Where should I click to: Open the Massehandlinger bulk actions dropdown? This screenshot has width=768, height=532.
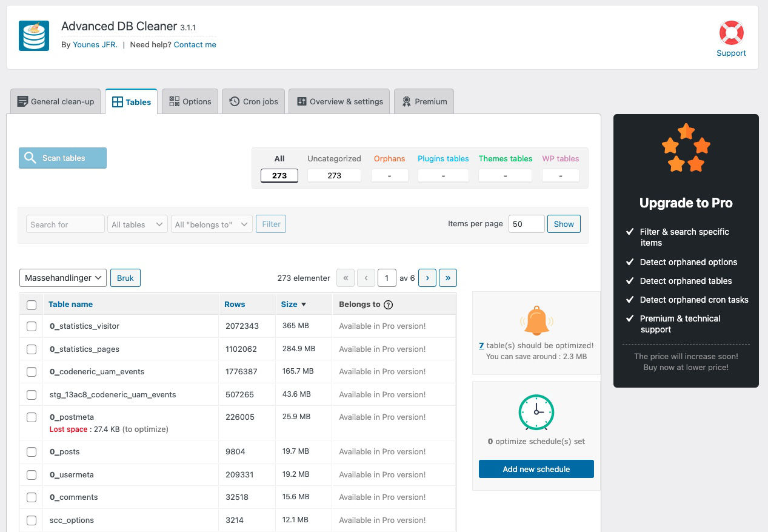(x=63, y=278)
